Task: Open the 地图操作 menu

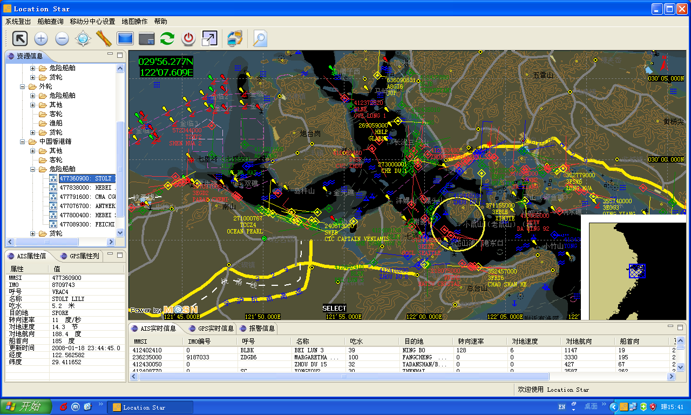Action: (x=134, y=22)
